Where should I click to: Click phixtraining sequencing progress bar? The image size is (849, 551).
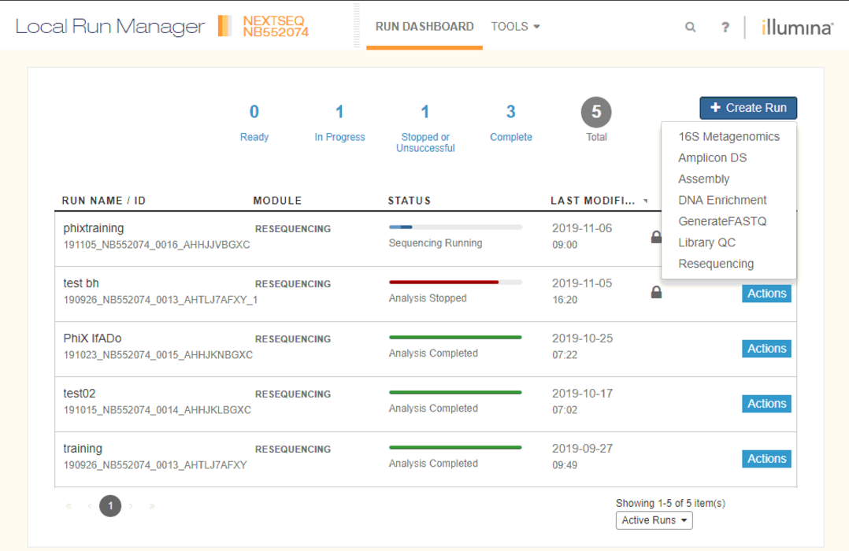pyautogui.click(x=455, y=227)
